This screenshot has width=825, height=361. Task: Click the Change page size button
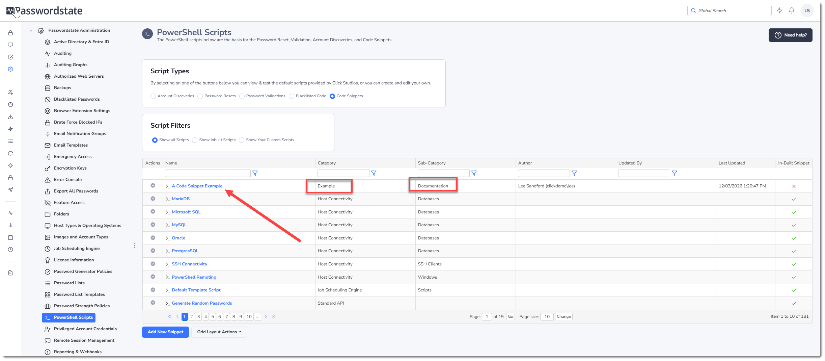pos(564,317)
